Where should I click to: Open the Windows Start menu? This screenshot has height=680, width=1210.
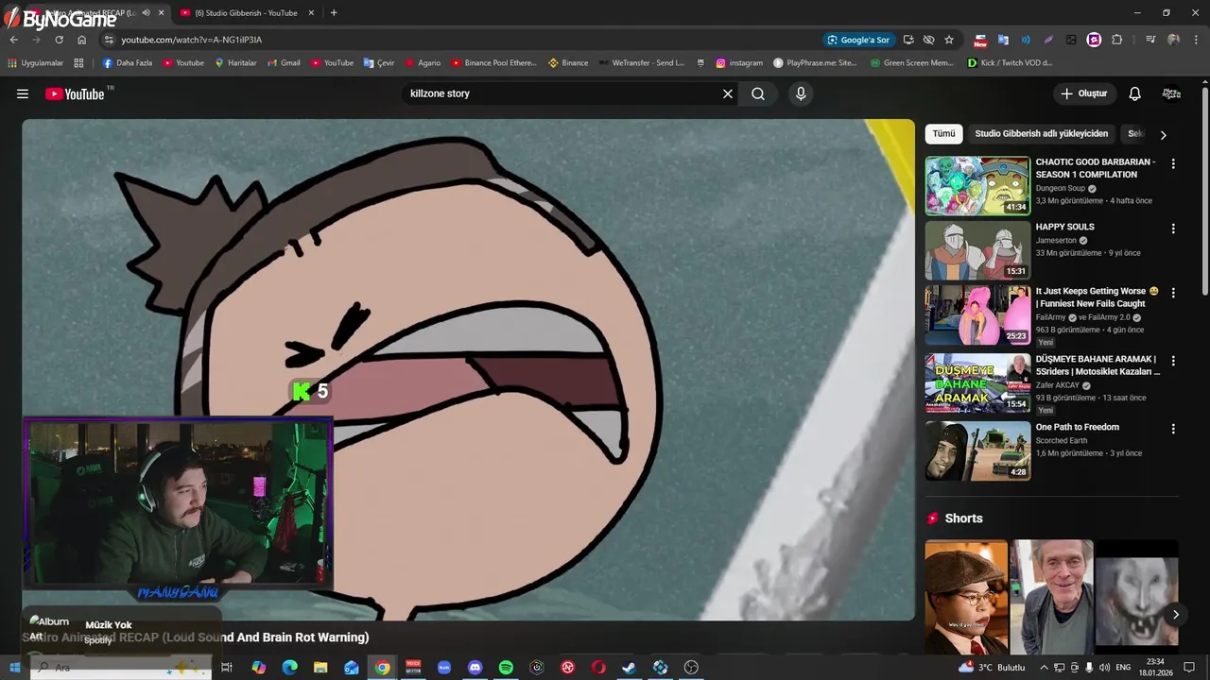[14, 668]
